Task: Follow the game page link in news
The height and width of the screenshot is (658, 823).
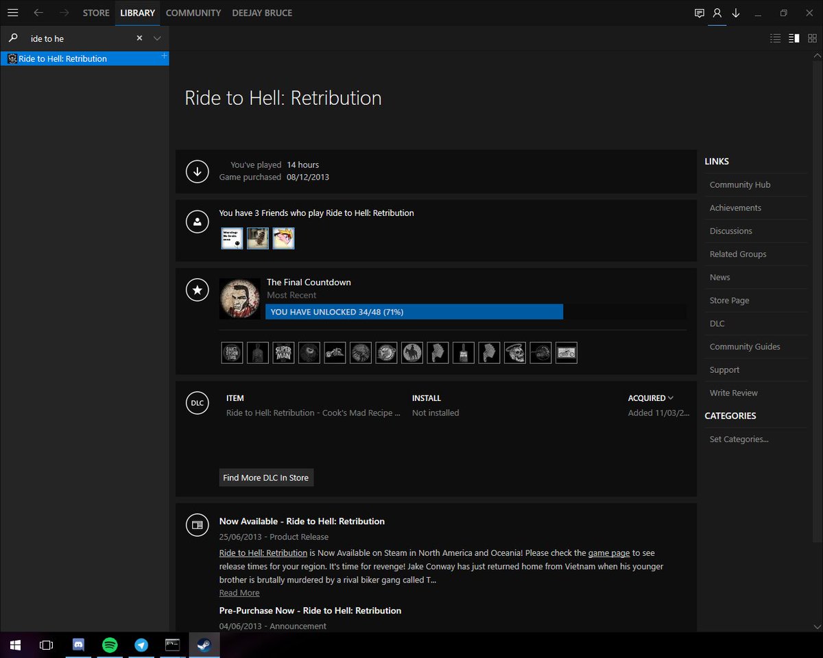Action: [x=609, y=553]
